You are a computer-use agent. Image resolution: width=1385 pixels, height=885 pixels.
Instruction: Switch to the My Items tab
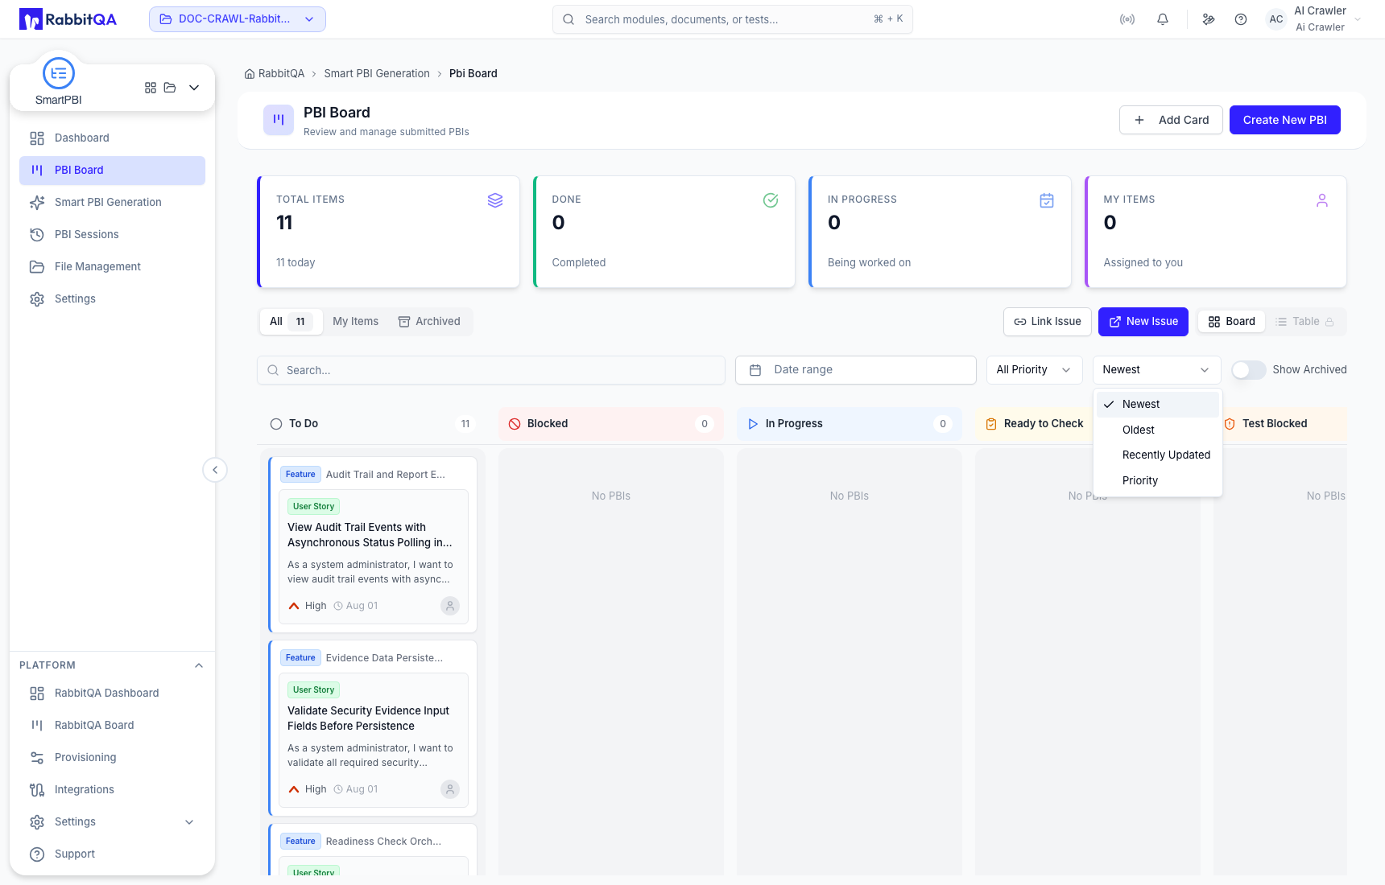[x=355, y=322]
